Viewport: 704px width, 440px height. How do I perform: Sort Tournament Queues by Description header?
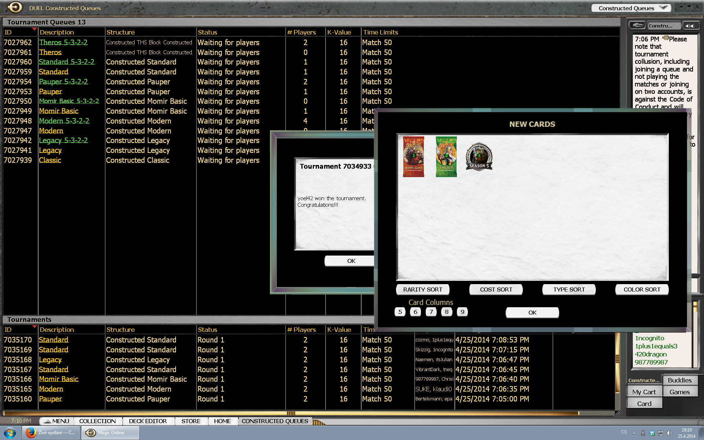pyautogui.click(x=57, y=32)
